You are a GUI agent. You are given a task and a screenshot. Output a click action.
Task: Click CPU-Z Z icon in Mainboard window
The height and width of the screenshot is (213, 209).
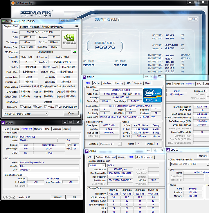coord(3,123)
